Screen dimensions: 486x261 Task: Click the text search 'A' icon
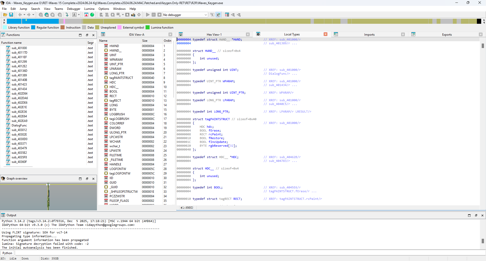74,15
